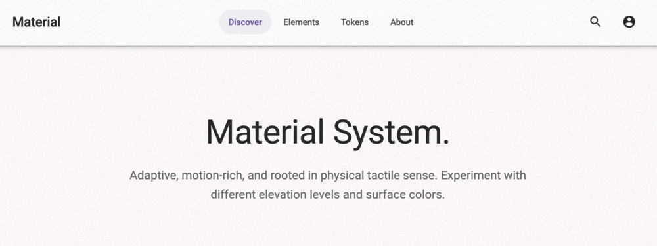Select the Discover nav tab

click(x=245, y=22)
